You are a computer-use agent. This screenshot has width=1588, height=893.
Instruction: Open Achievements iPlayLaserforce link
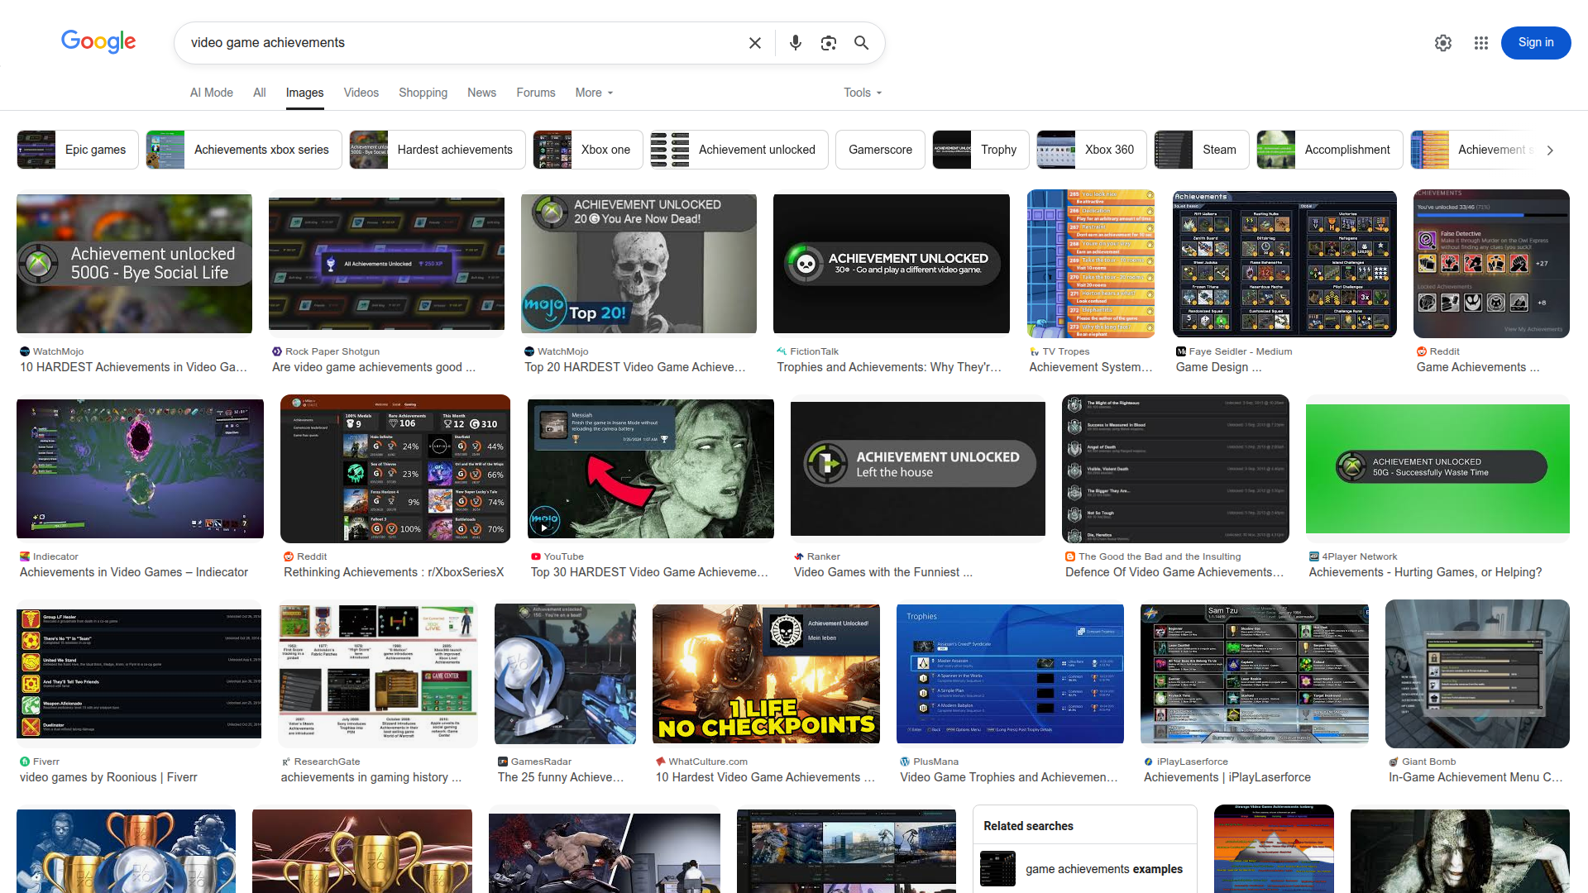(1227, 777)
